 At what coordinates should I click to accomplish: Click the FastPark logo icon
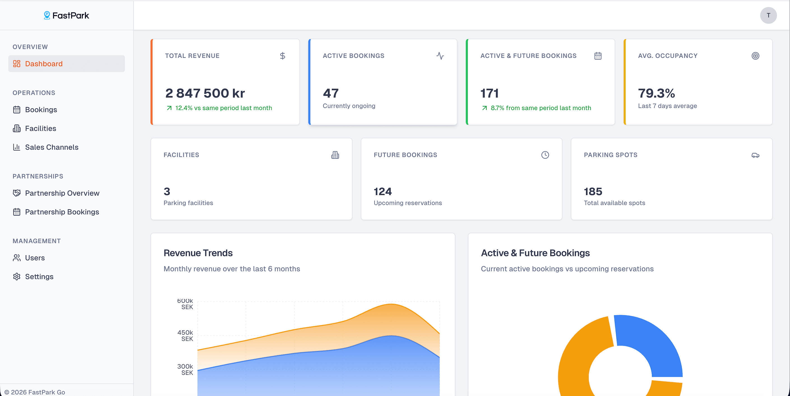coord(47,15)
